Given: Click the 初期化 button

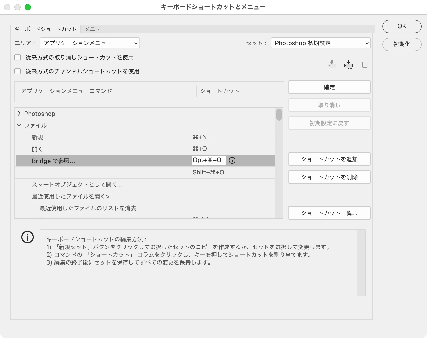Looking at the screenshot, I should pyautogui.click(x=402, y=44).
